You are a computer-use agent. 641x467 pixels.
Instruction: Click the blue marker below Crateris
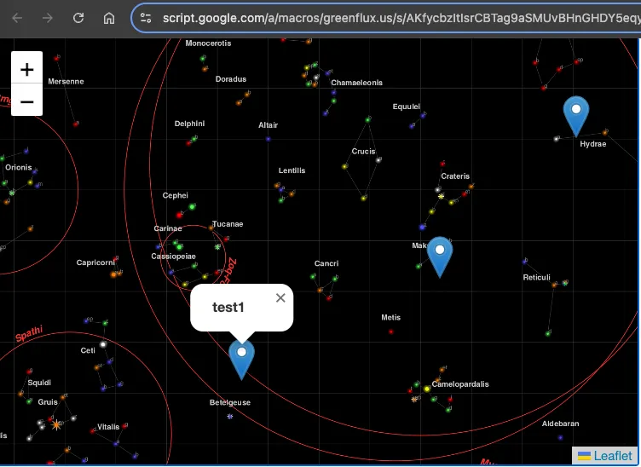[440, 256]
